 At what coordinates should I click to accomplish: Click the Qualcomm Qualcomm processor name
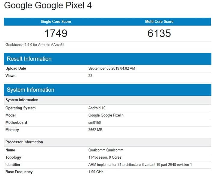106,150
